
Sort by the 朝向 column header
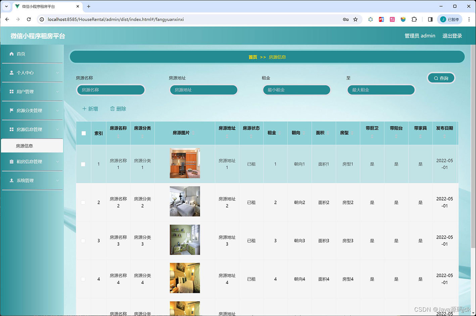pyautogui.click(x=299, y=133)
